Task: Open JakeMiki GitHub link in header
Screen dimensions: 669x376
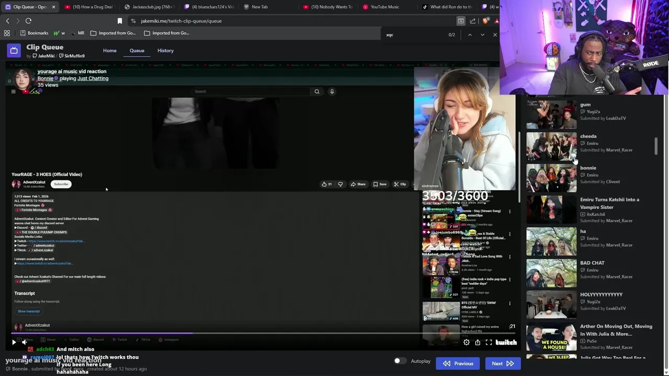Action: point(43,56)
